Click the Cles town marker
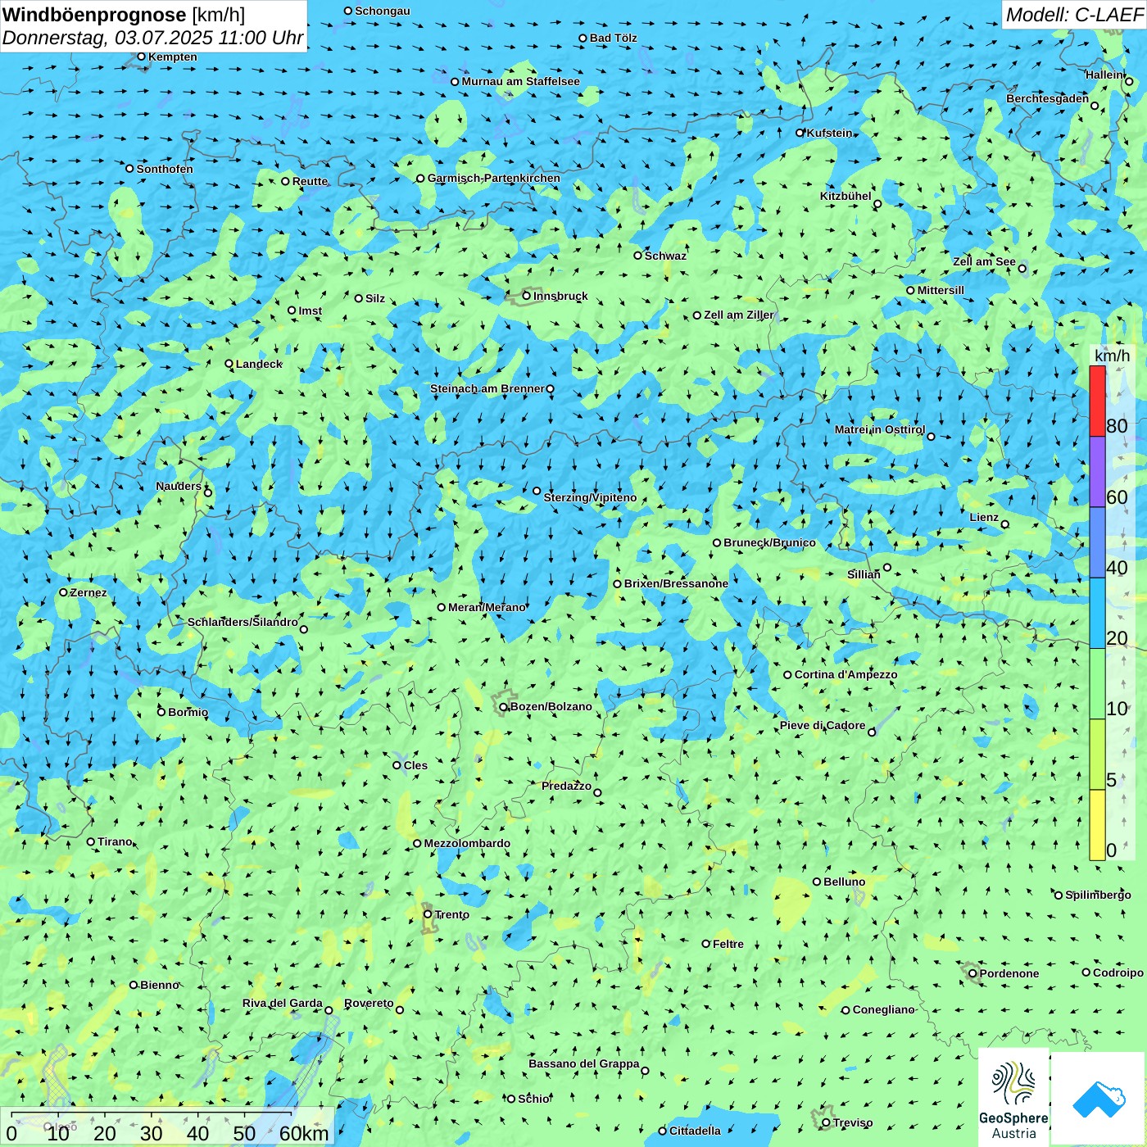This screenshot has width=1147, height=1147. [397, 765]
